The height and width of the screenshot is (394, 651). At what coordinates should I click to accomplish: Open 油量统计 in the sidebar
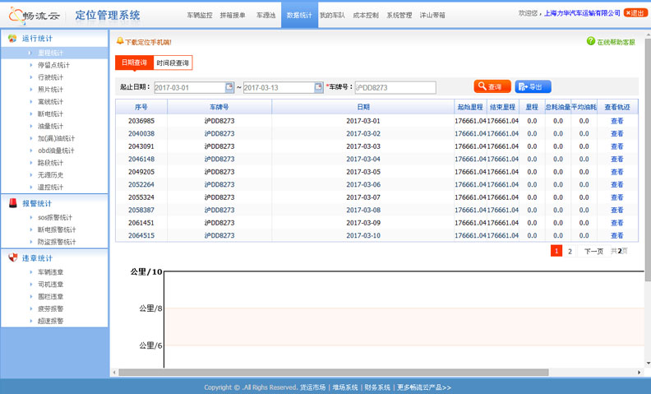coord(50,126)
